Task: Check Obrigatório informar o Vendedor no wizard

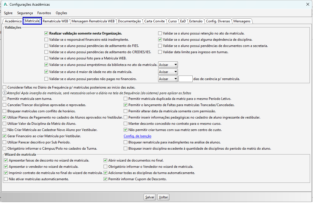Action: [105, 166]
